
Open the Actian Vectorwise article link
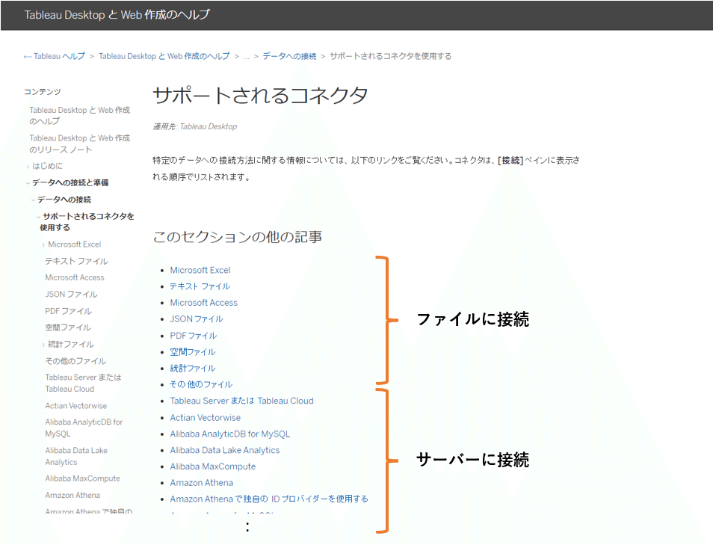(x=205, y=418)
